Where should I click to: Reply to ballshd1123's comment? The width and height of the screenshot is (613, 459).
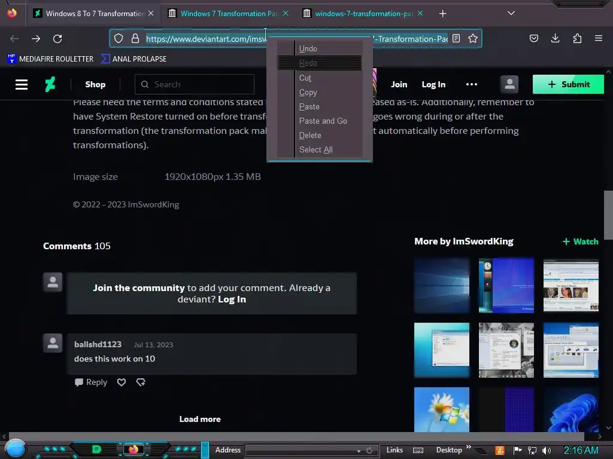coord(91,382)
